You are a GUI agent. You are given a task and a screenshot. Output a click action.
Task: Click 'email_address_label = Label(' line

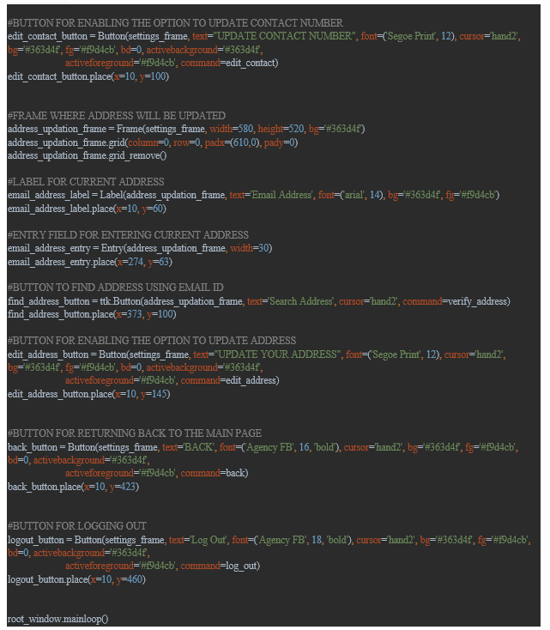(253, 196)
